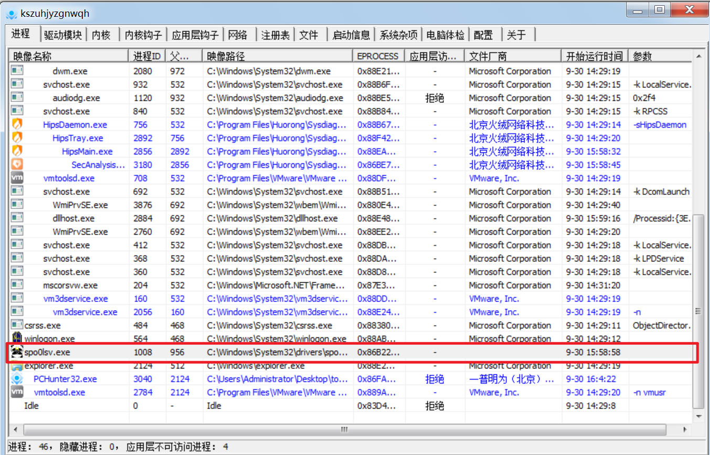The width and height of the screenshot is (710, 455).
Task: Click the horizontal scrollbar thumb
Action: (345, 429)
